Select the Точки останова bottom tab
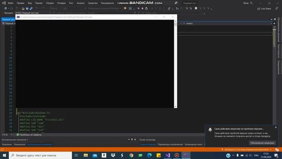This screenshot has height=159, width=282. 148,144
